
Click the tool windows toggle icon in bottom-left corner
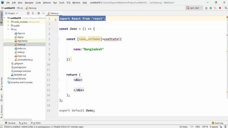click(x=1, y=127)
